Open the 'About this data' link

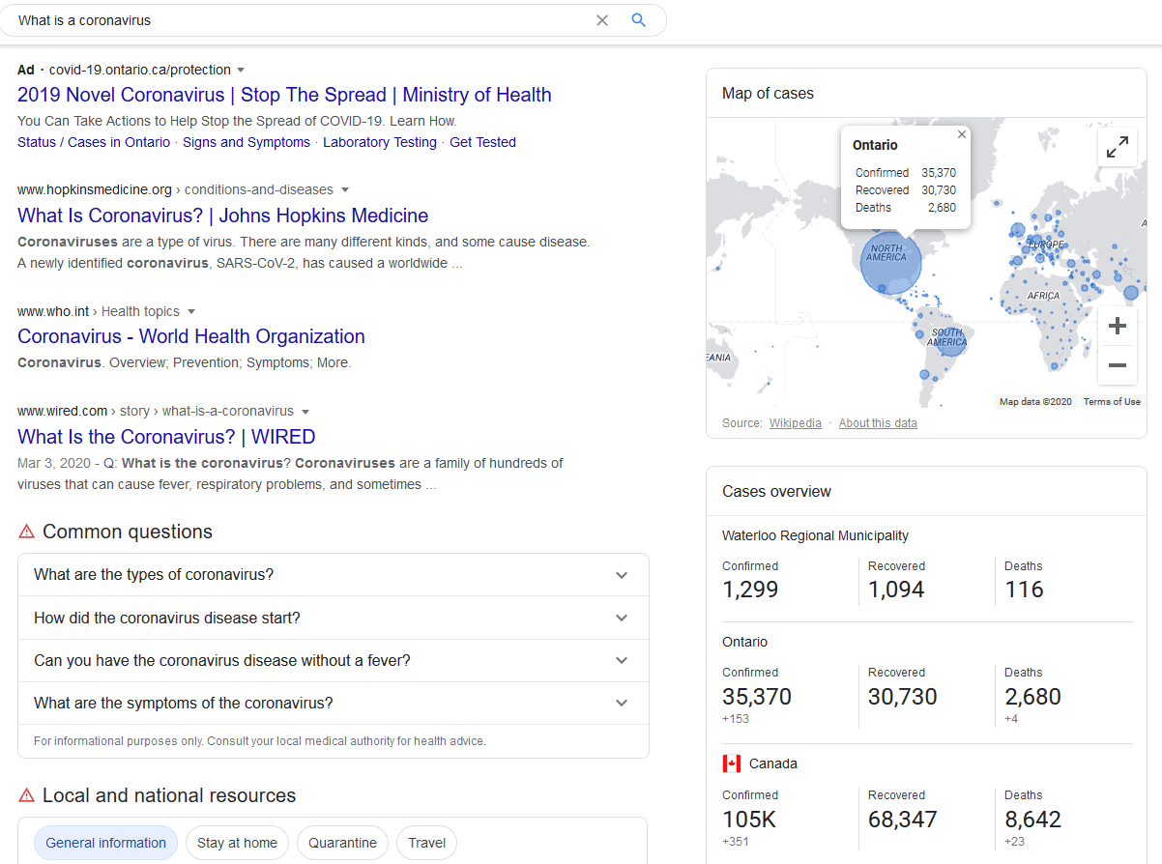pos(878,423)
